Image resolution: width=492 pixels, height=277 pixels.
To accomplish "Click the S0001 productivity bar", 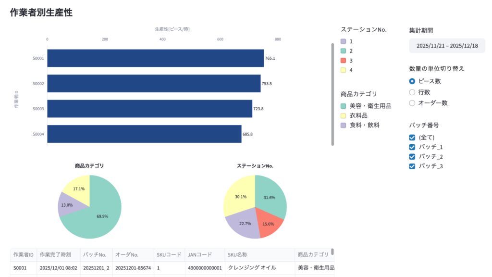I will 155,58.
